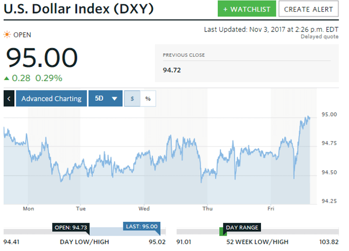Click the left chevron beside Advanced Charting

[x=9, y=99]
